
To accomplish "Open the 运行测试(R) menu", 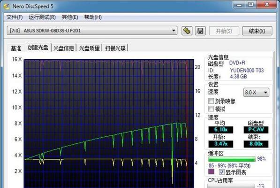I will click(x=42, y=17).
